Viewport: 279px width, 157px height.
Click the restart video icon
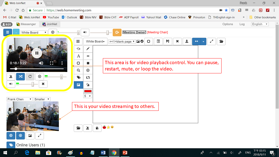pos(30,77)
